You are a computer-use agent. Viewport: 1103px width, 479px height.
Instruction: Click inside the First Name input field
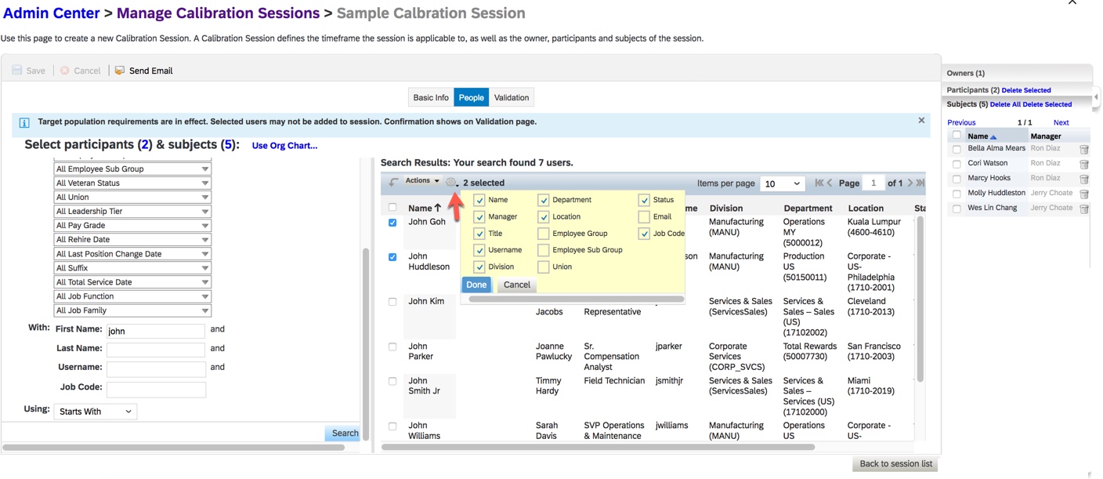pyautogui.click(x=154, y=330)
